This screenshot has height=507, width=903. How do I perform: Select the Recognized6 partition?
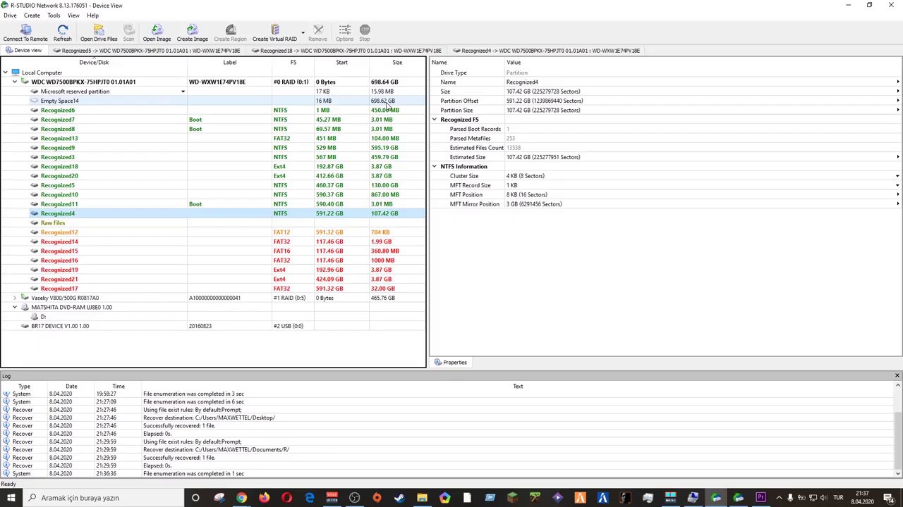click(213, 110)
